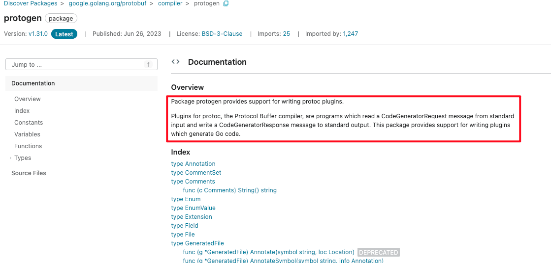This screenshot has height=263, width=551.
Task: Go to Functions in sidebar
Action: tap(28, 146)
